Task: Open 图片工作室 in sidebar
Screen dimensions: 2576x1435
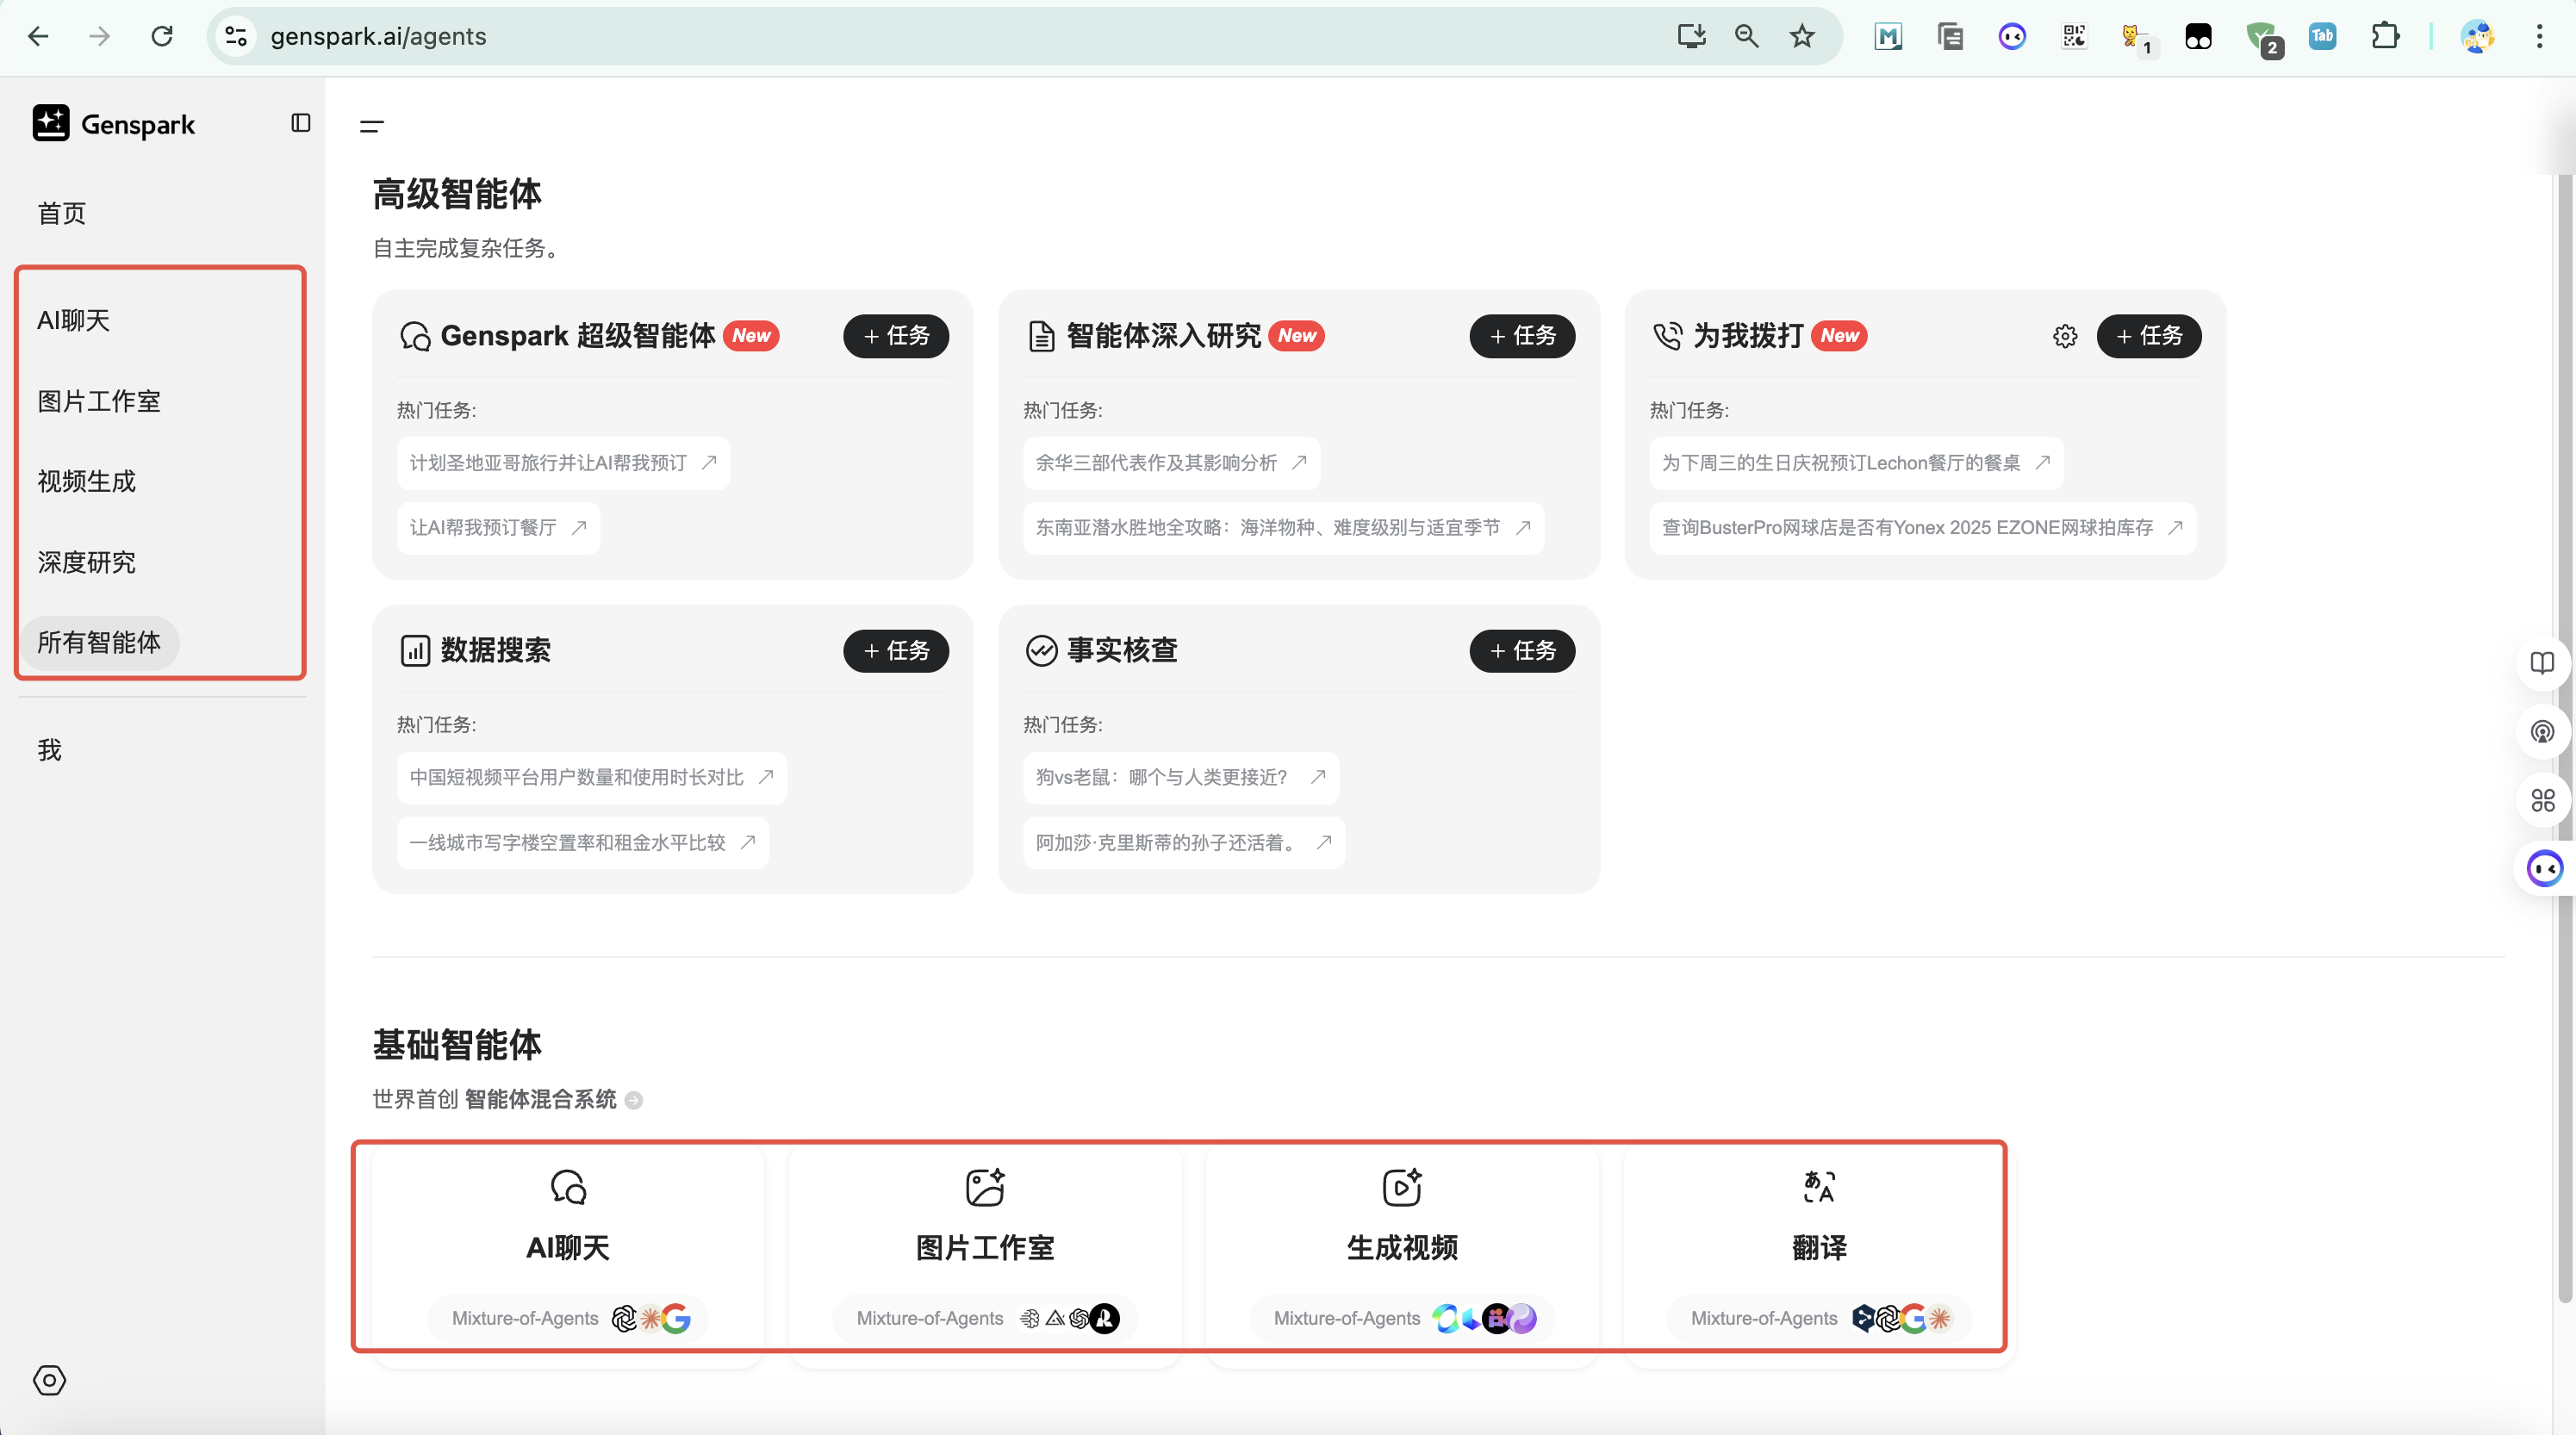Action: coord(99,401)
